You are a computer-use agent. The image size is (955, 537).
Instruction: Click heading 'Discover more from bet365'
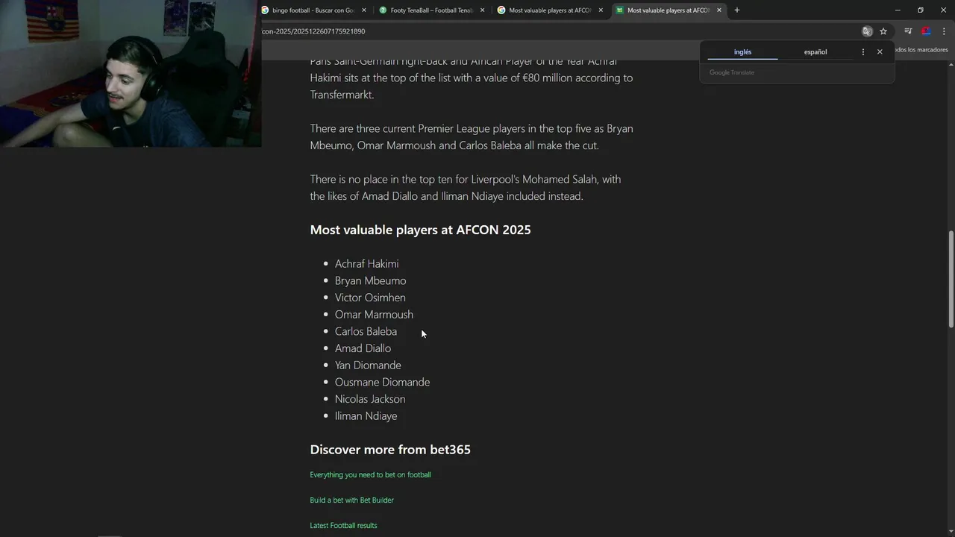click(390, 450)
